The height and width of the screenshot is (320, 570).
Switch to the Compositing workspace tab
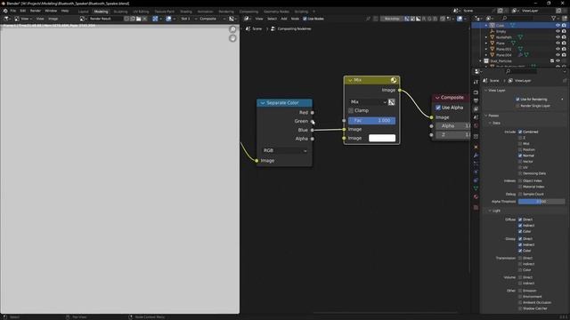(248, 12)
